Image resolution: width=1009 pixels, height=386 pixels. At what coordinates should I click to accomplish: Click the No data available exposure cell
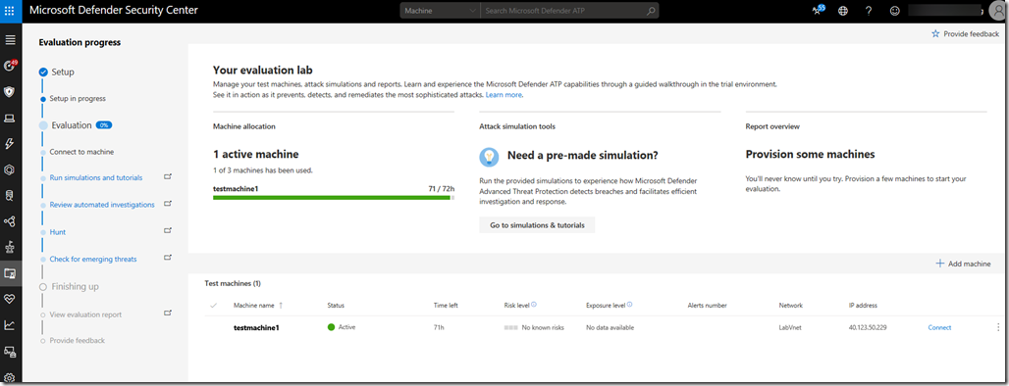coord(611,327)
